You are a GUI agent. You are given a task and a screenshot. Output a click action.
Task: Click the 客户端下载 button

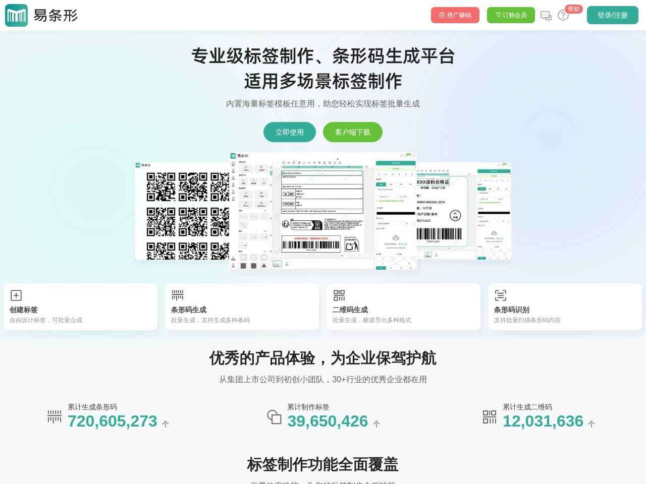[353, 132]
